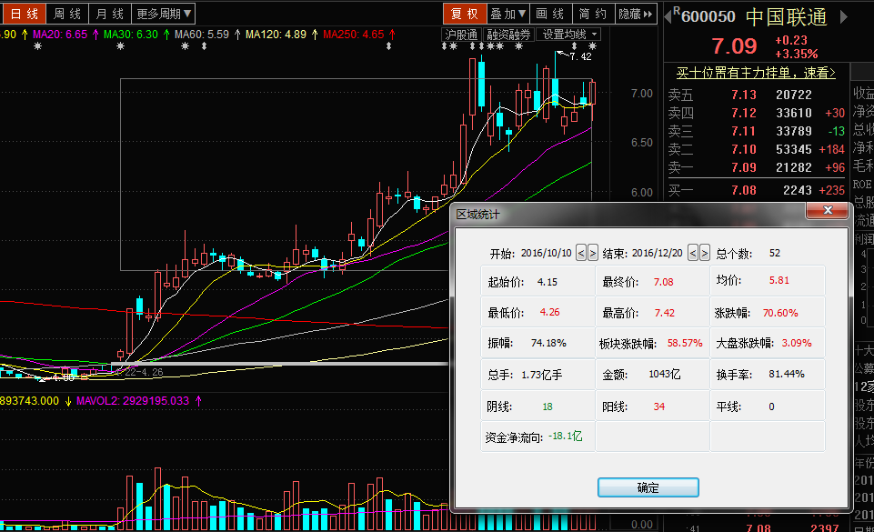Click the MA250: 4.65 indicator label
This screenshot has height=532, width=874.
pyautogui.click(x=354, y=35)
